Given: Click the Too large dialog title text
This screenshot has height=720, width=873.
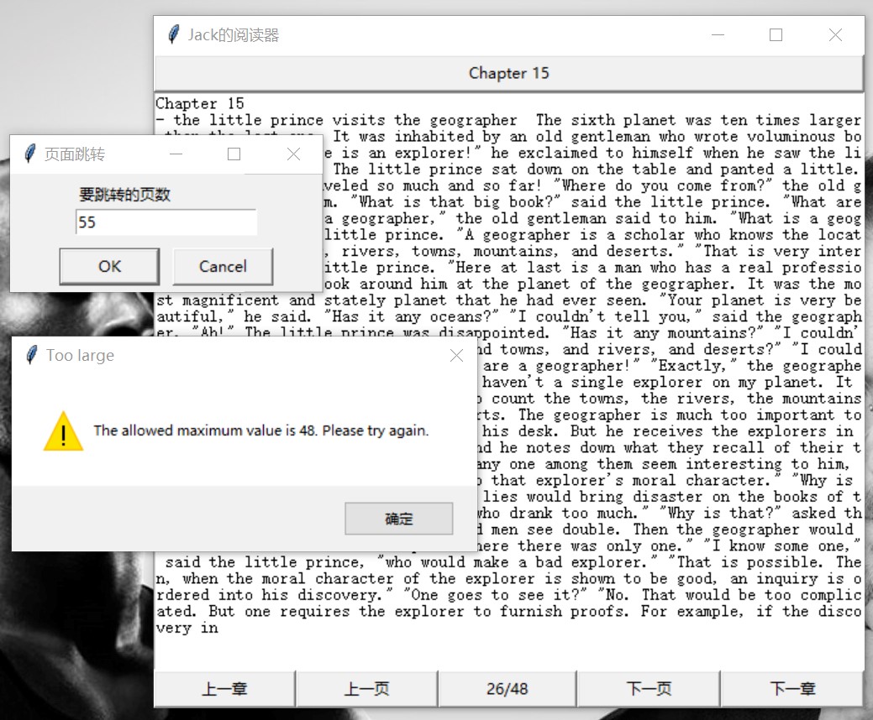Looking at the screenshot, I should [80, 355].
